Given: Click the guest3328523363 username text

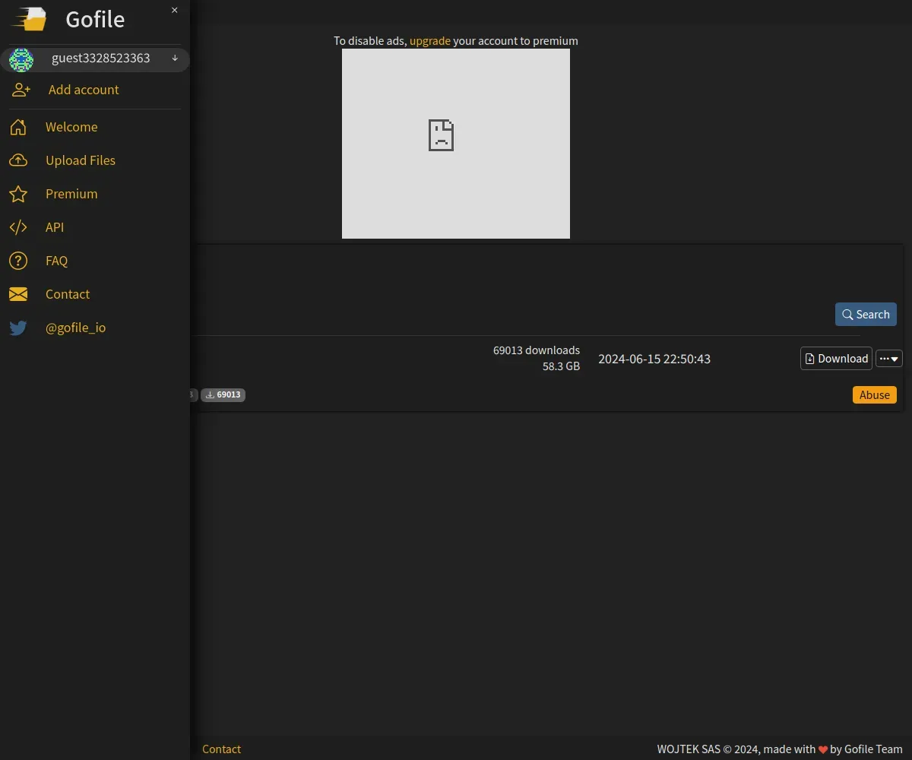Looking at the screenshot, I should pos(100,59).
